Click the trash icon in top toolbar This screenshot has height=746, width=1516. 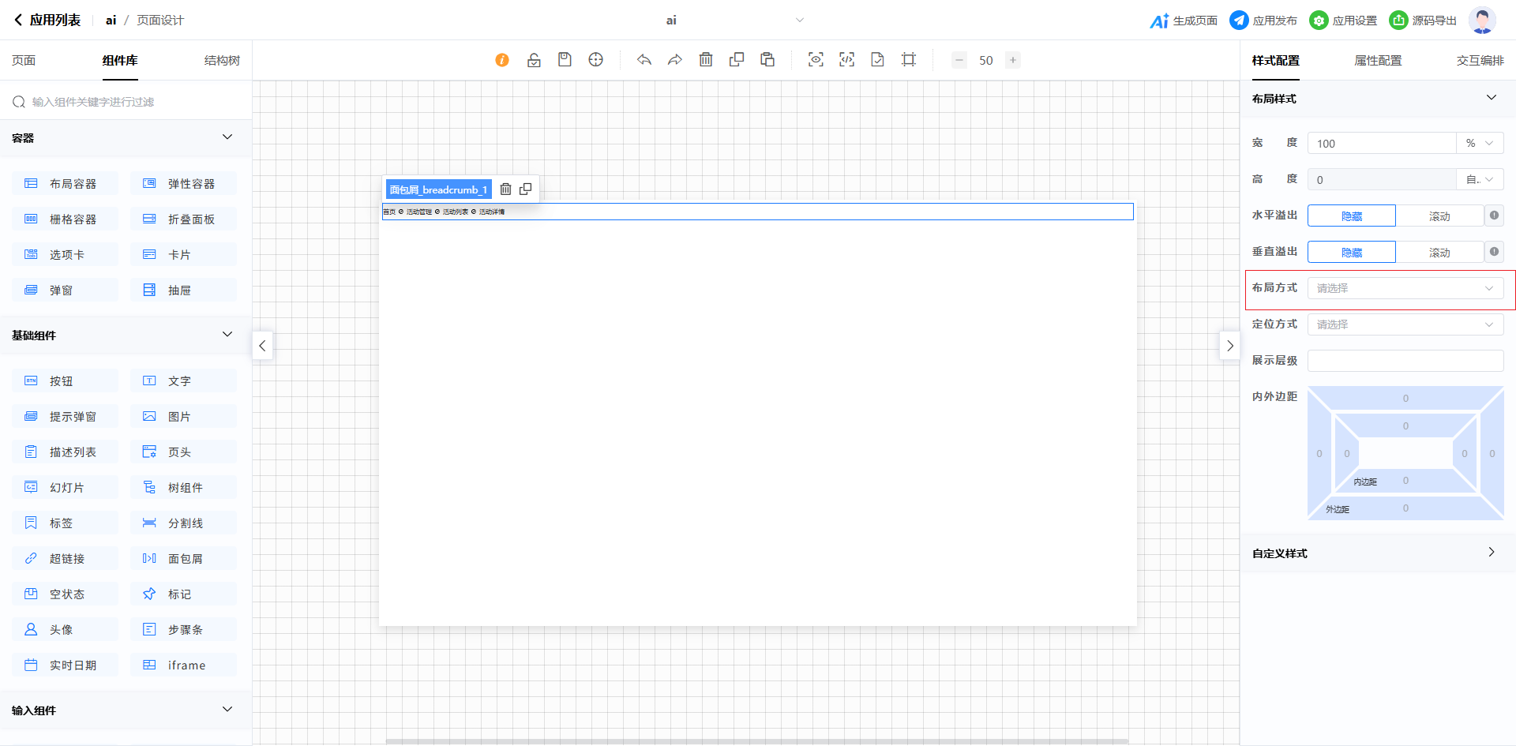pos(706,60)
